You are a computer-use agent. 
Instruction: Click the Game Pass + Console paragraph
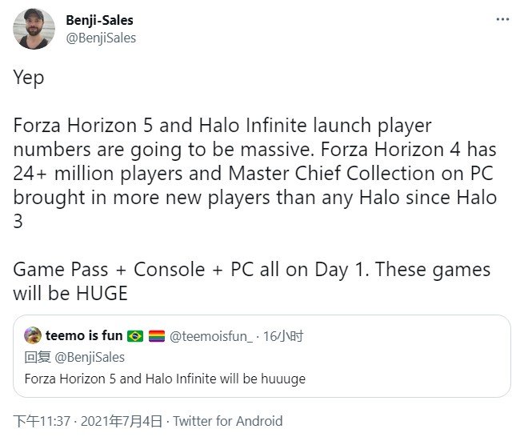coord(252,281)
